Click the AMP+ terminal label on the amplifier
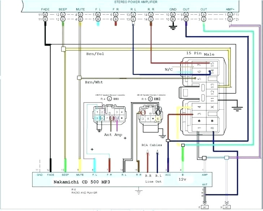This screenshot has height=211, width=263. pos(230,9)
